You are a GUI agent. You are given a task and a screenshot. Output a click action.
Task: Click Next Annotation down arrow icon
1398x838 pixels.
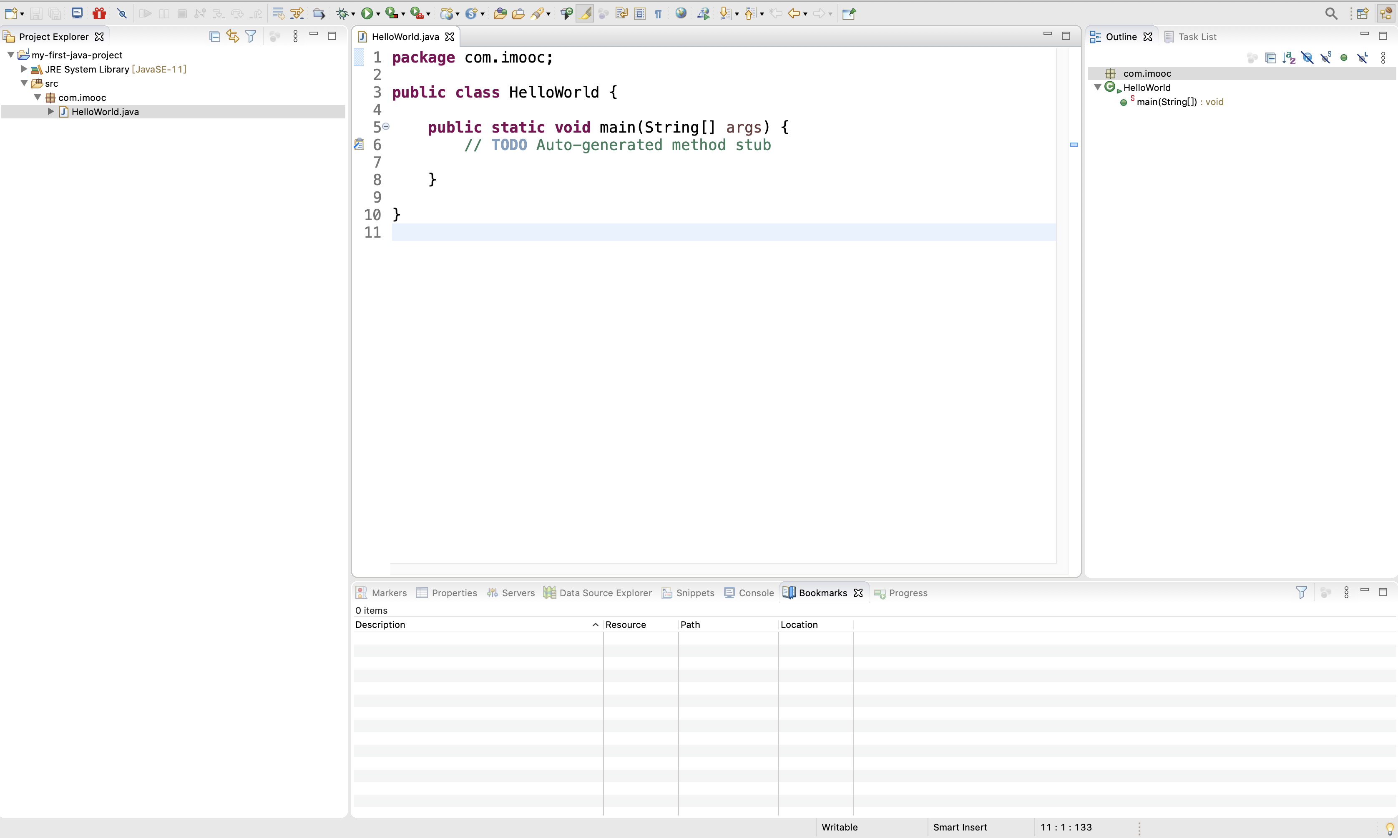pyautogui.click(x=725, y=13)
